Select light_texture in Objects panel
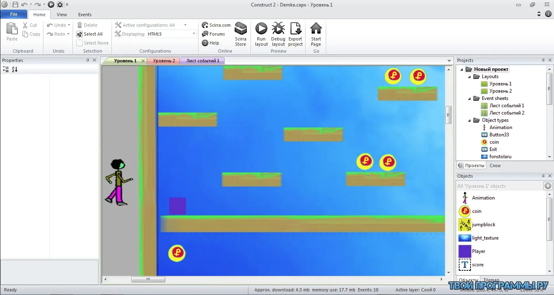The image size is (554, 295). coord(479,238)
